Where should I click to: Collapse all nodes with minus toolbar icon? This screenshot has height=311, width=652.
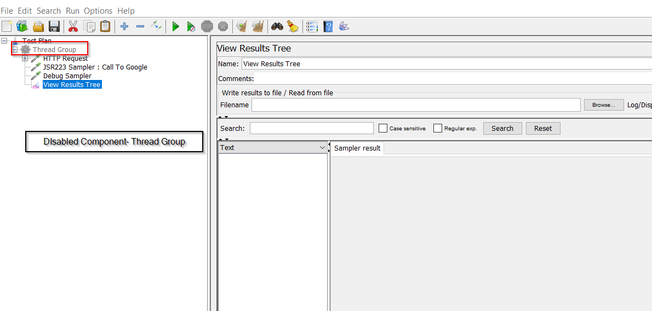(x=140, y=27)
